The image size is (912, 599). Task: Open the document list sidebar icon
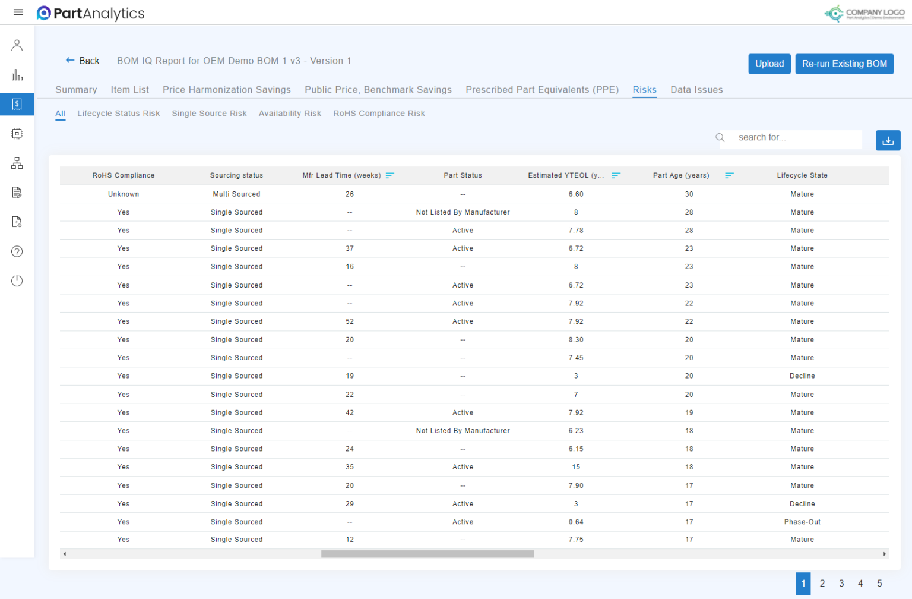coord(17,193)
